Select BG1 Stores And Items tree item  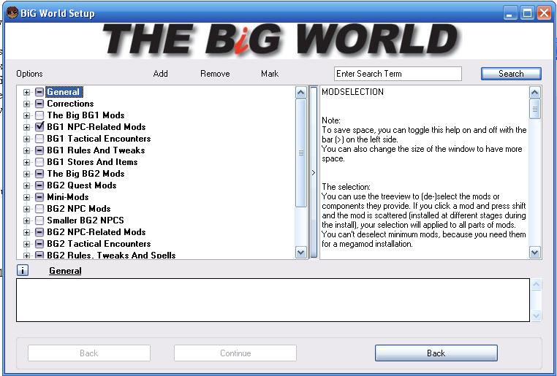pyautogui.click(x=92, y=162)
